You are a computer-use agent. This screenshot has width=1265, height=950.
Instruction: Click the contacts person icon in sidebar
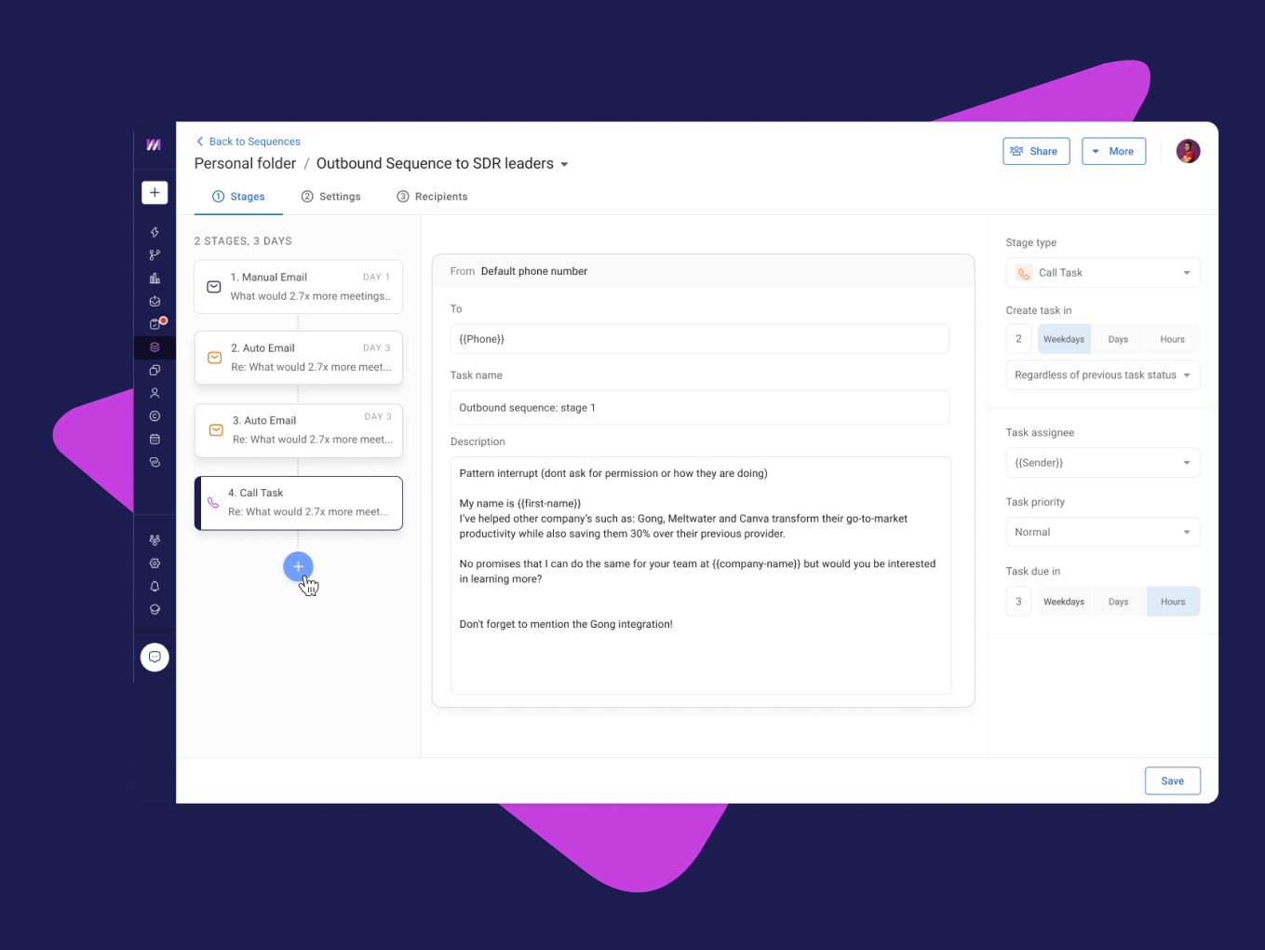pyautogui.click(x=155, y=392)
